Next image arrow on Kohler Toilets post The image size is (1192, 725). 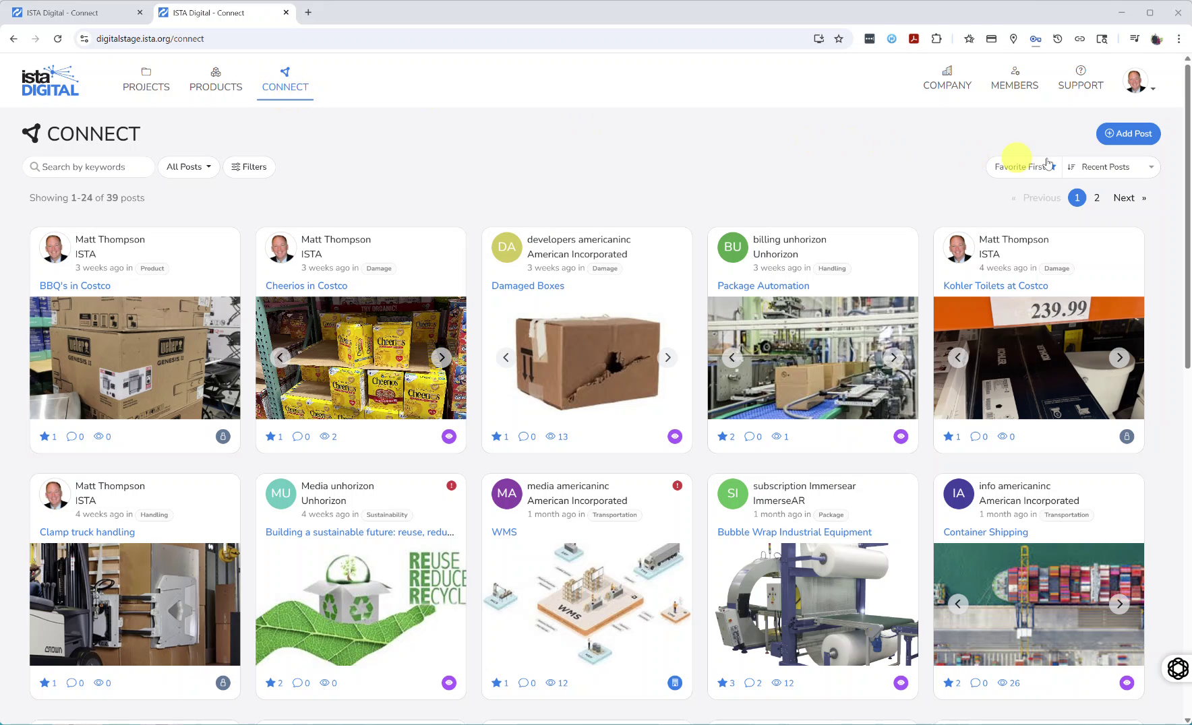1120,358
